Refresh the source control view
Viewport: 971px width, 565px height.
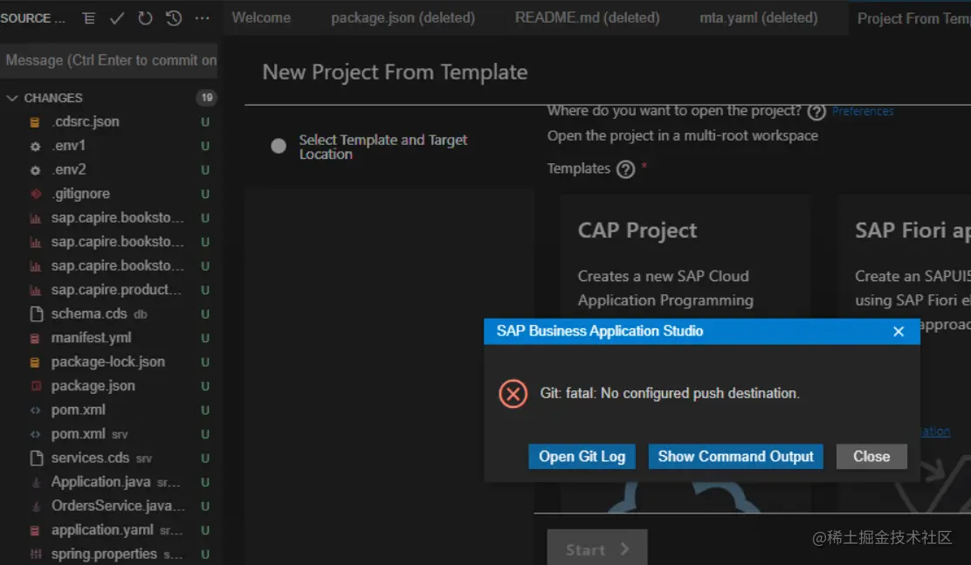point(145,18)
